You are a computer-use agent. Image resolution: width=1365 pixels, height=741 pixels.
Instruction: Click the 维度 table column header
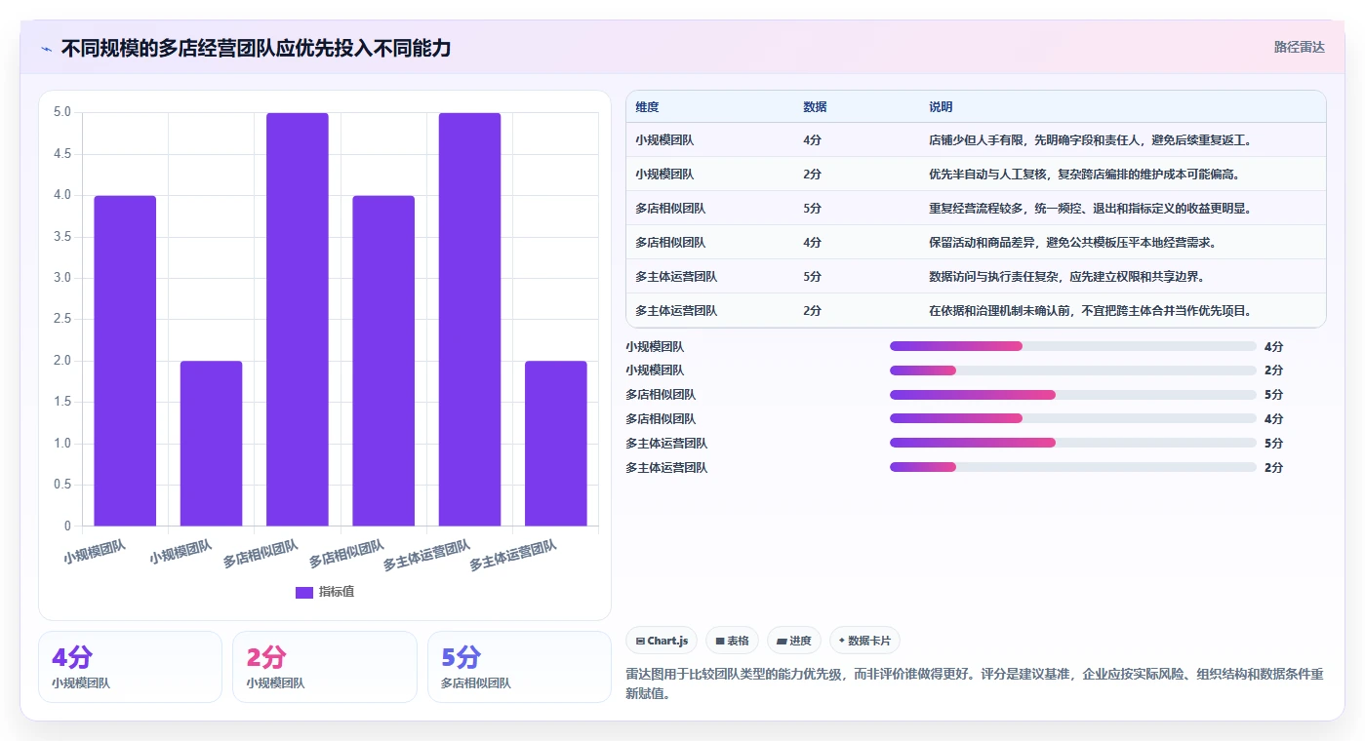click(x=647, y=107)
